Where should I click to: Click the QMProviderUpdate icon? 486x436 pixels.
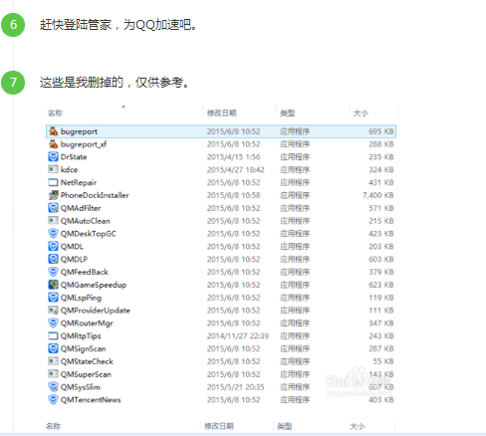click(x=53, y=311)
